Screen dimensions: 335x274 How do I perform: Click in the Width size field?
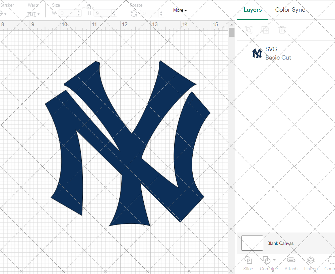(x=67, y=13)
